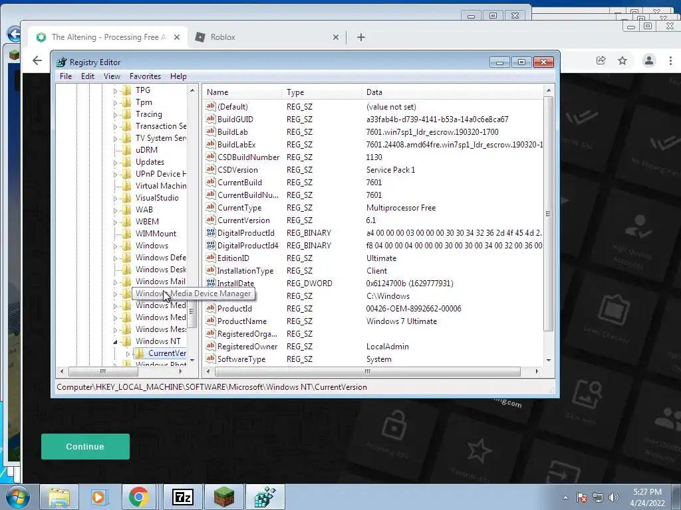Expand the Tpm registry key
Image resolution: width=681 pixels, height=510 pixels.
coord(115,103)
